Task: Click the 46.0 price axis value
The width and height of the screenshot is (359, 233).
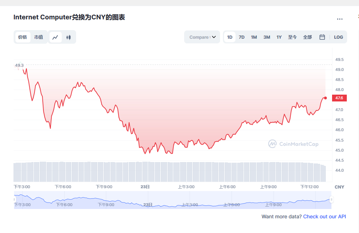Action: [339, 130]
